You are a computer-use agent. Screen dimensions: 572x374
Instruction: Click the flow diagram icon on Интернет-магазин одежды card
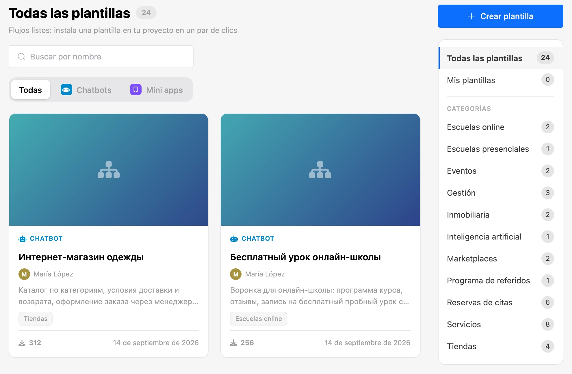click(109, 170)
